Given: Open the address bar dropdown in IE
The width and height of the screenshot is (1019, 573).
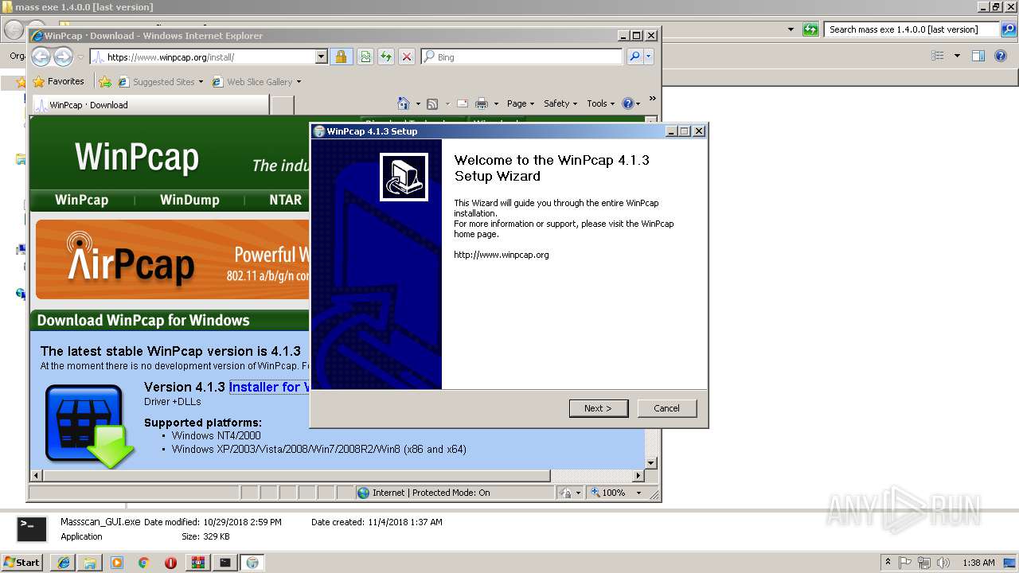Looking at the screenshot, I should coord(322,57).
